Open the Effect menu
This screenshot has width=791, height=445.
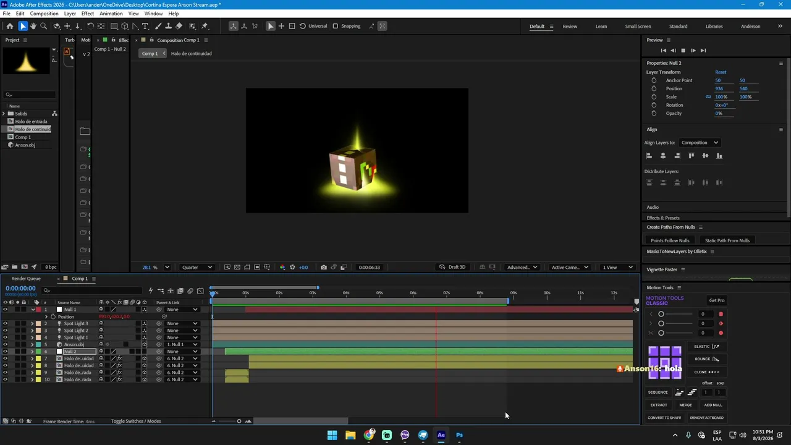pos(88,14)
